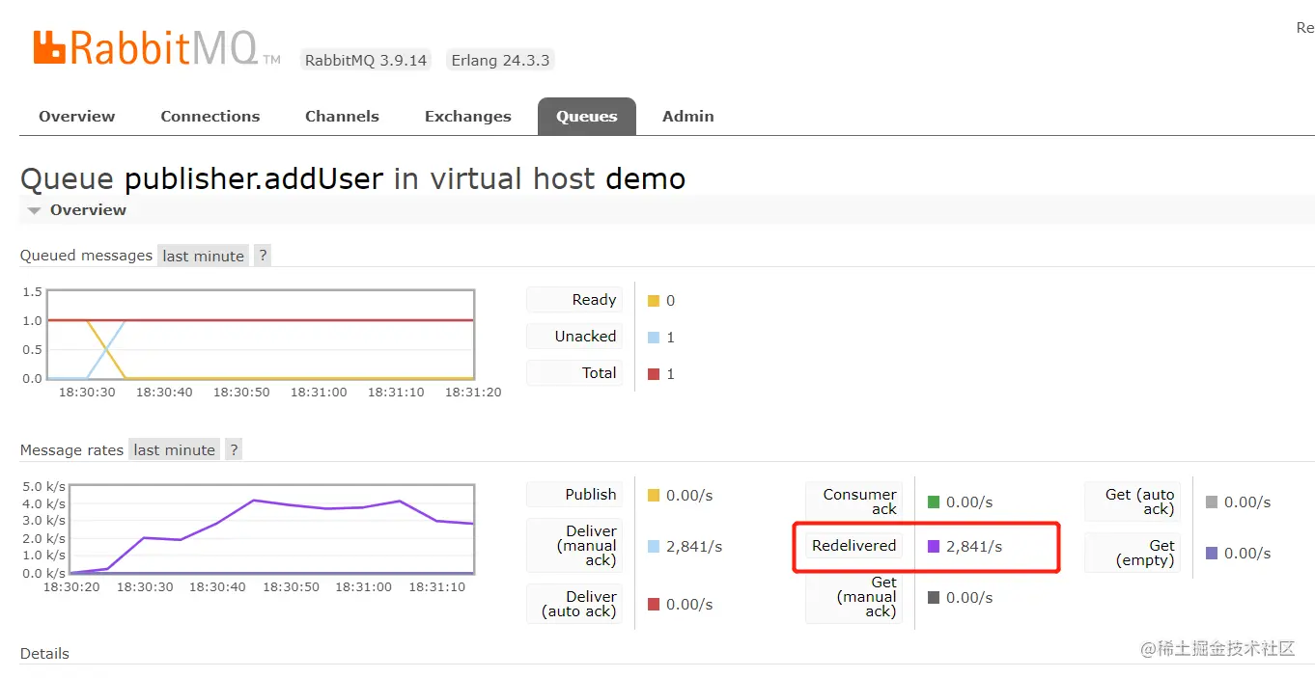Click the Deliver manual ack value 2,841/s
The width and height of the screenshot is (1315, 678).
point(694,547)
